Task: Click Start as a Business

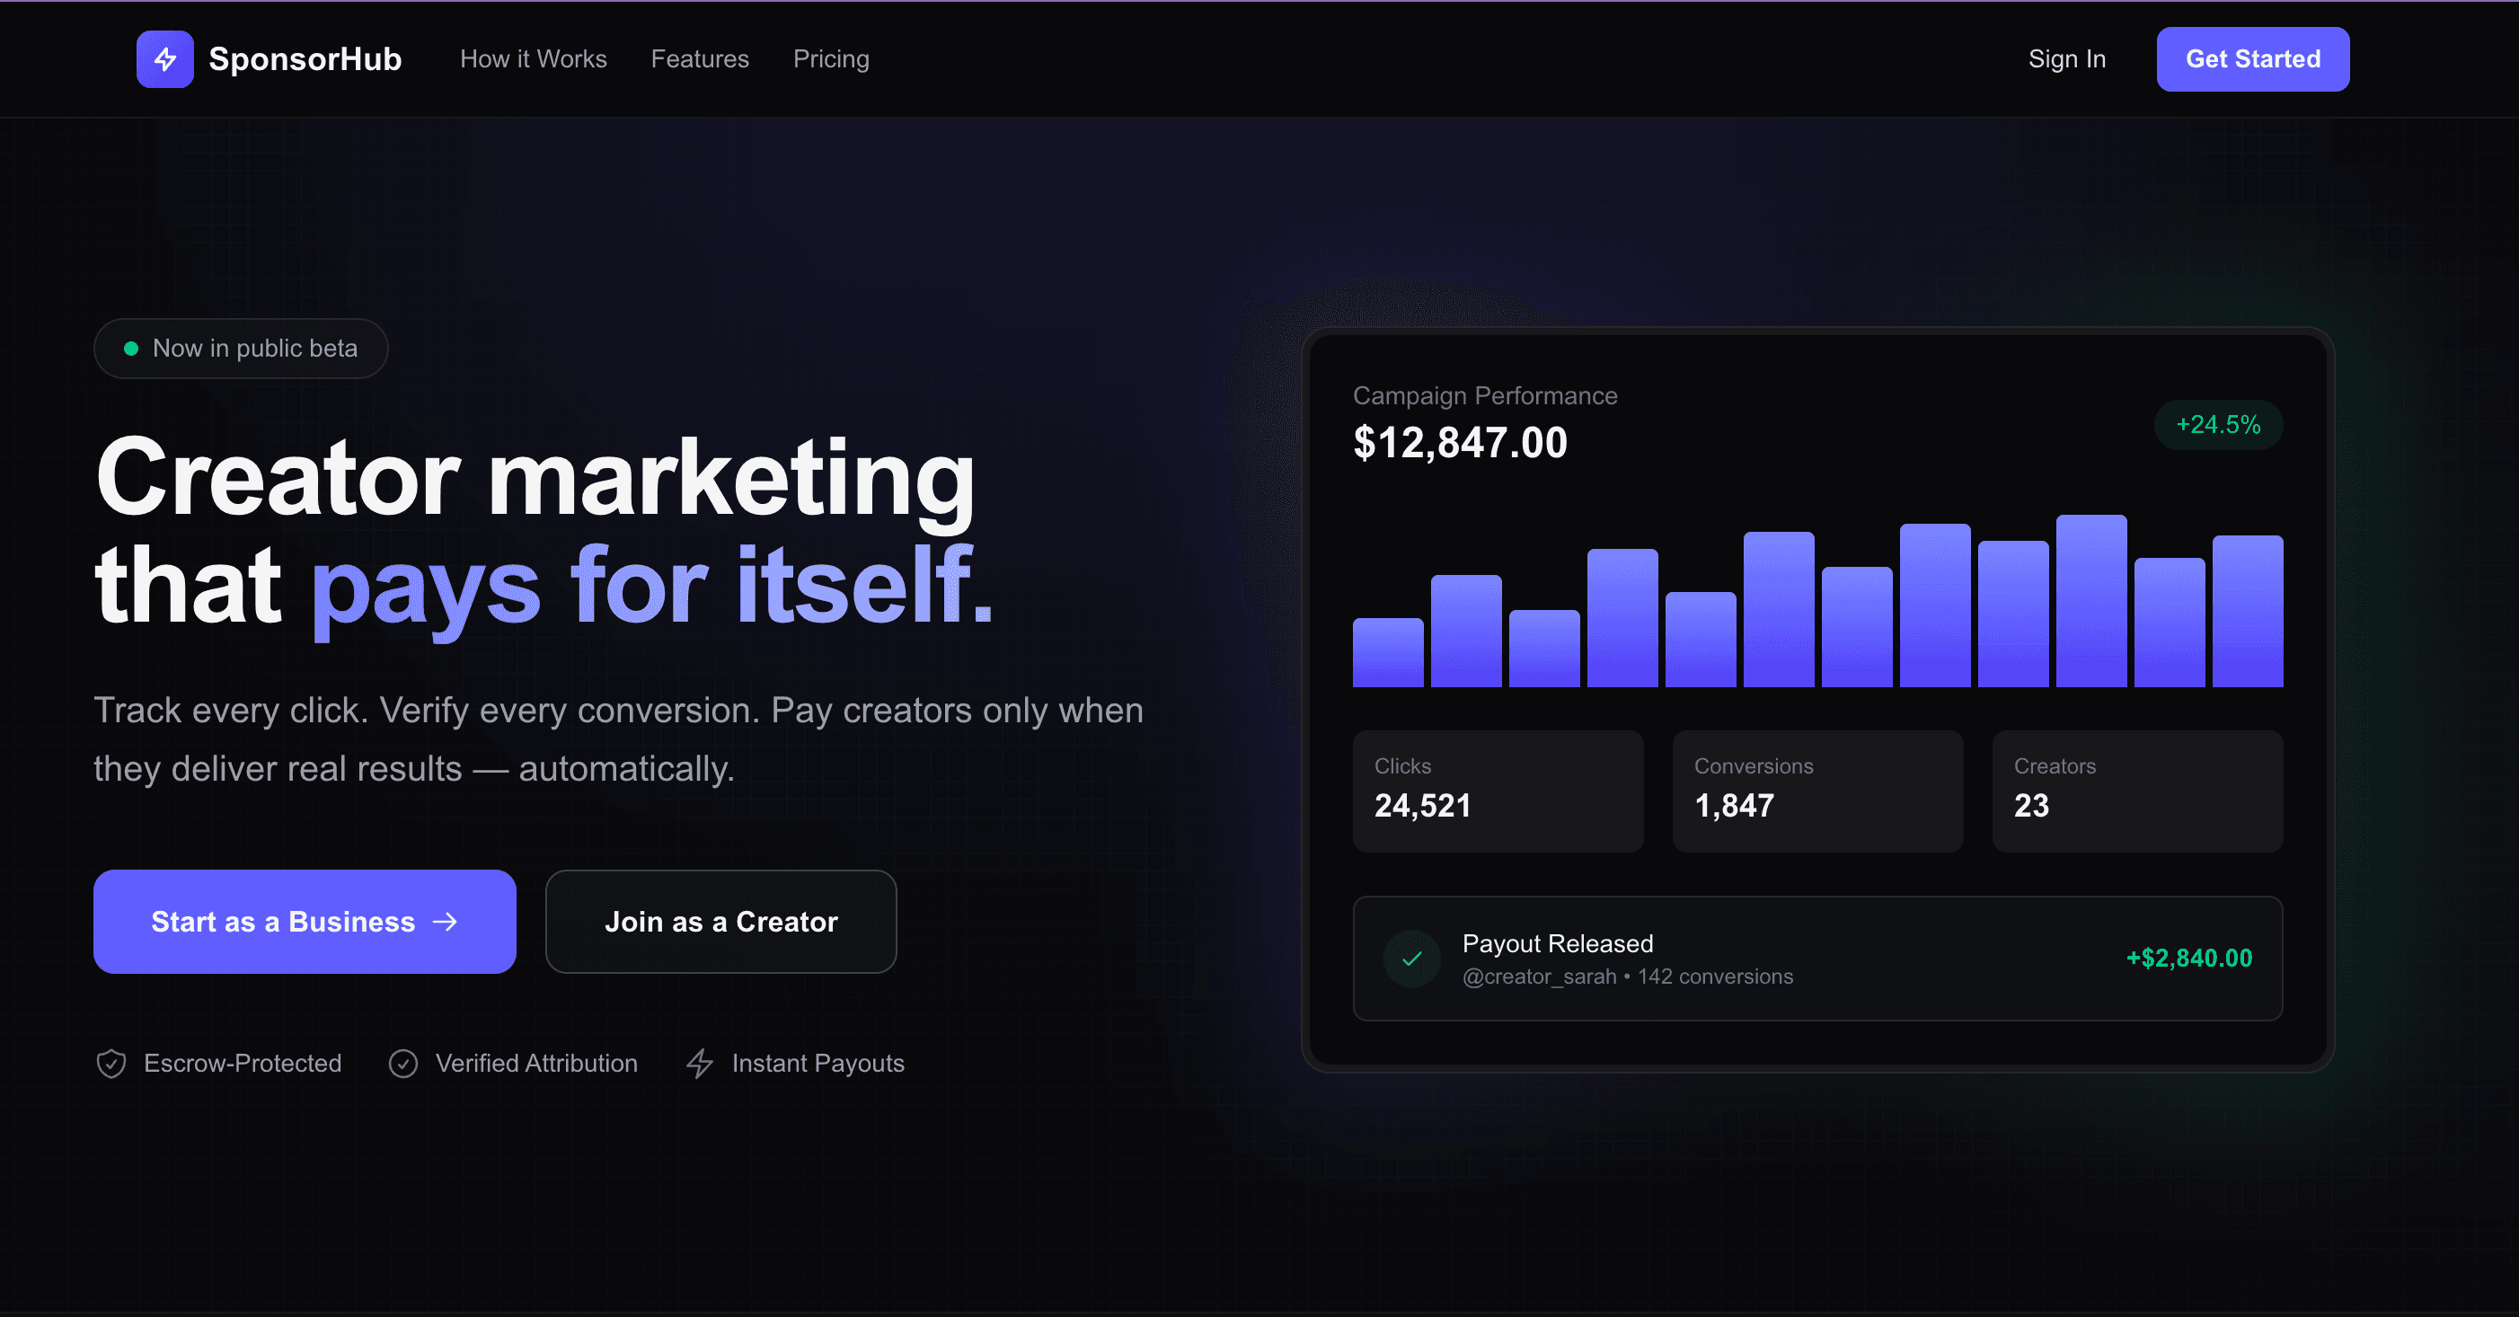Action: click(305, 922)
